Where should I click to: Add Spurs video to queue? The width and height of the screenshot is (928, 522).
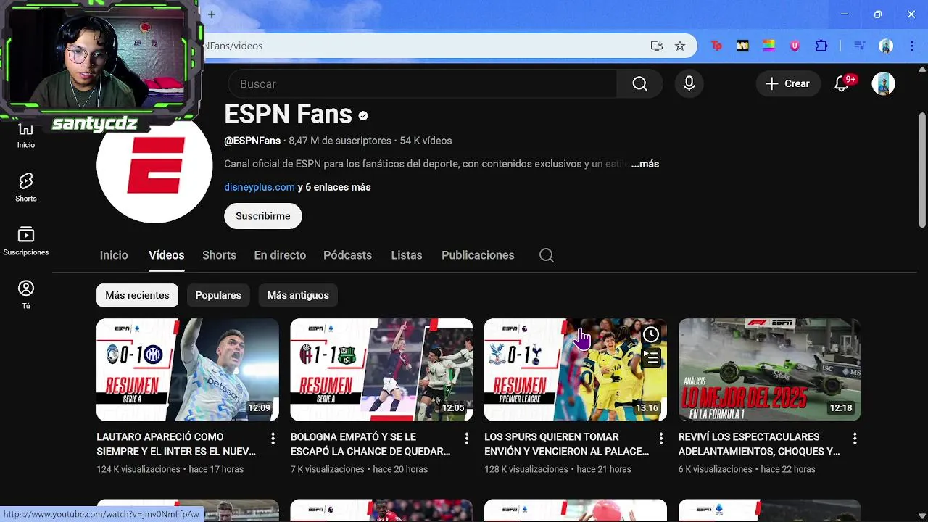(x=651, y=357)
